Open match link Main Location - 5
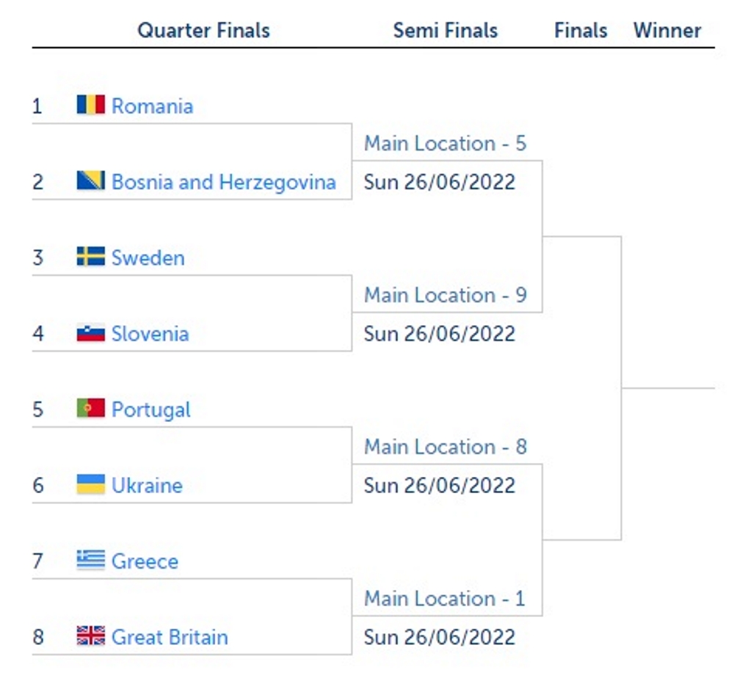The width and height of the screenshot is (734, 689). click(x=446, y=143)
